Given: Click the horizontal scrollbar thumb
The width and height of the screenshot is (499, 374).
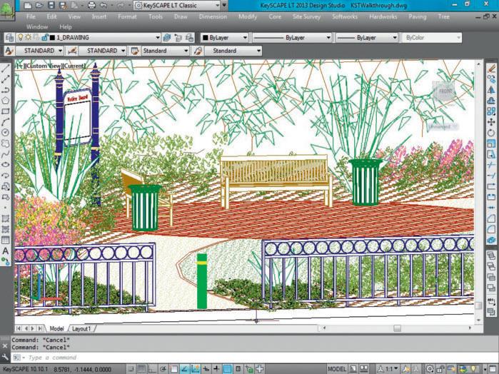Looking at the screenshot, I should 397,328.
